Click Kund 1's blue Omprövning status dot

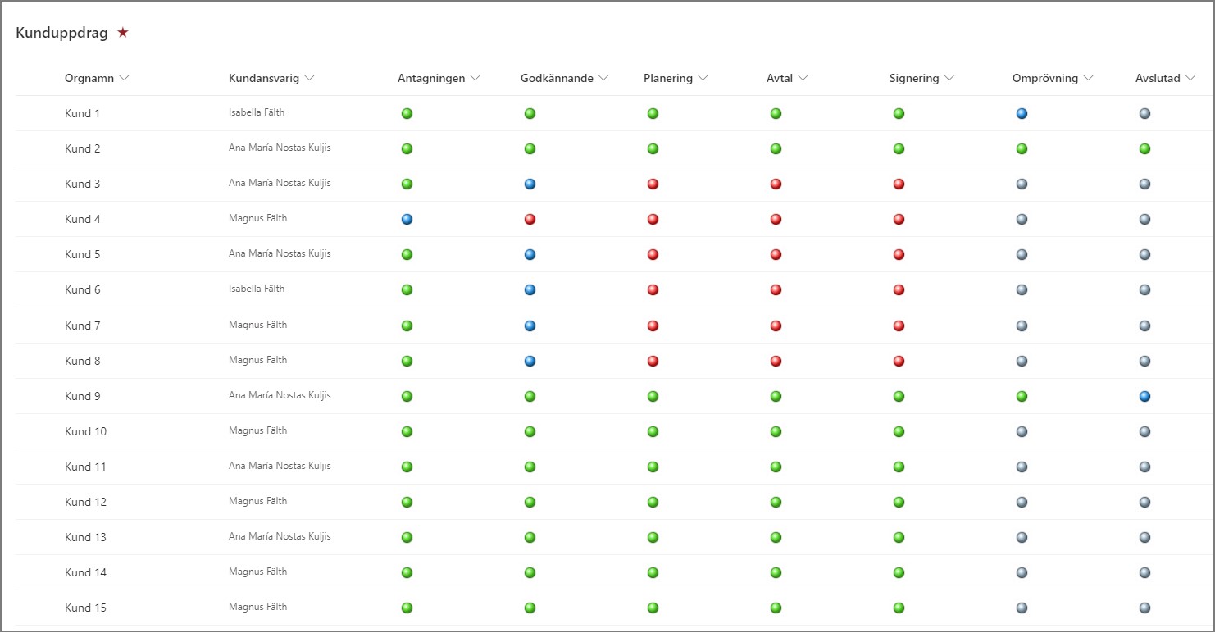coord(1022,113)
